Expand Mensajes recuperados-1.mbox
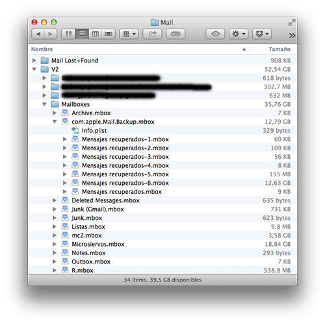This screenshot has width=325, height=324. pos(64,139)
